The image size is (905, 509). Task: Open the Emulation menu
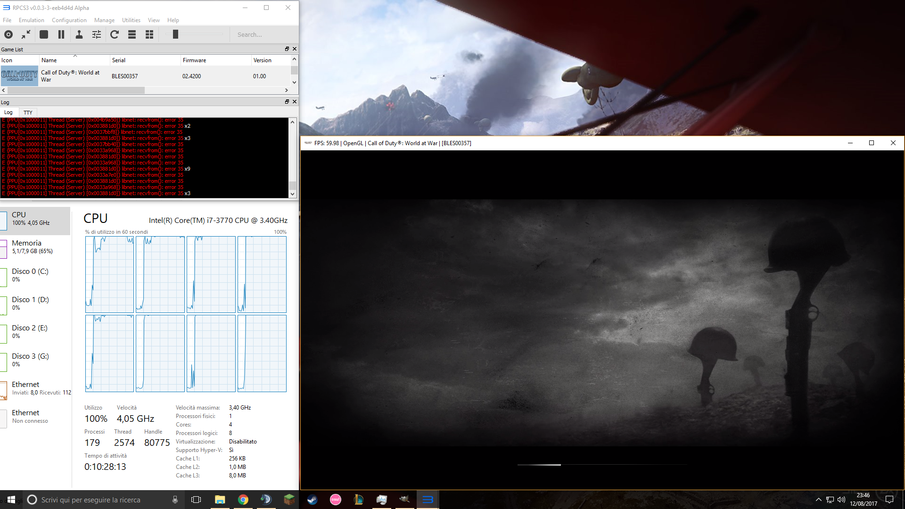(31, 20)
